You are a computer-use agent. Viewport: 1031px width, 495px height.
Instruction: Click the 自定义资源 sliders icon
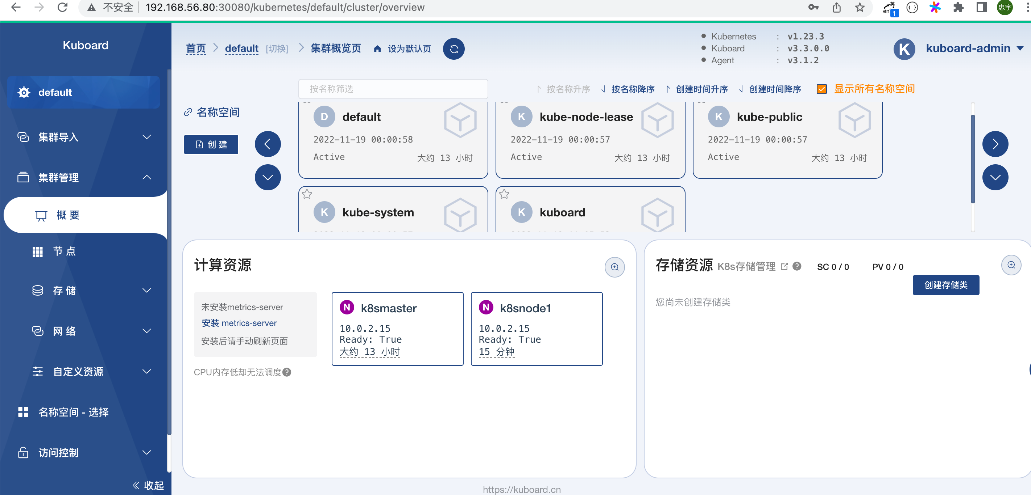click(38, 372)
